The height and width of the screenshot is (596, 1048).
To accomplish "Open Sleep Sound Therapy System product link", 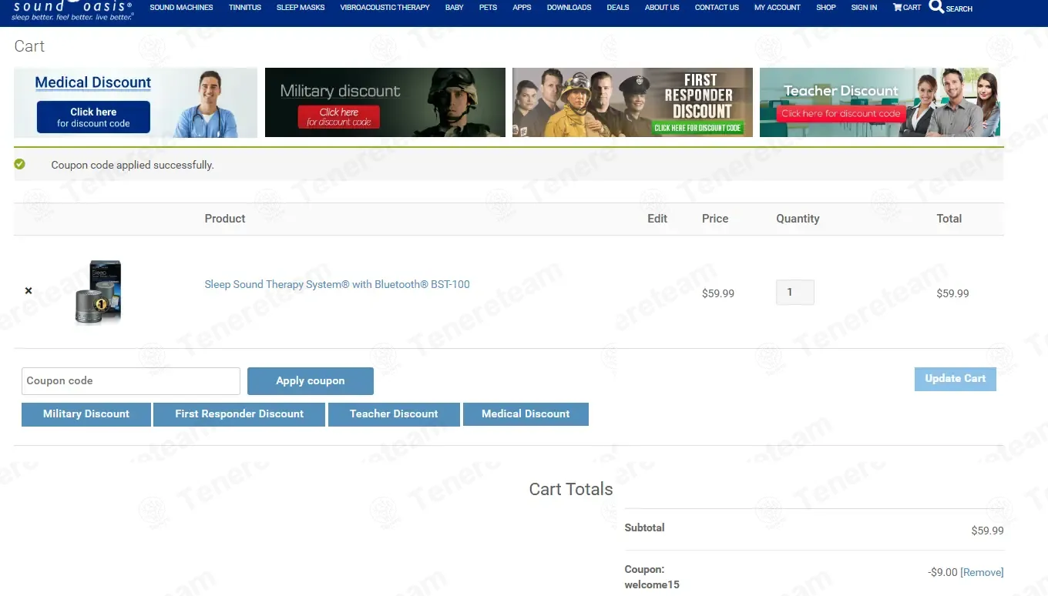I will [x=337, y=284].
